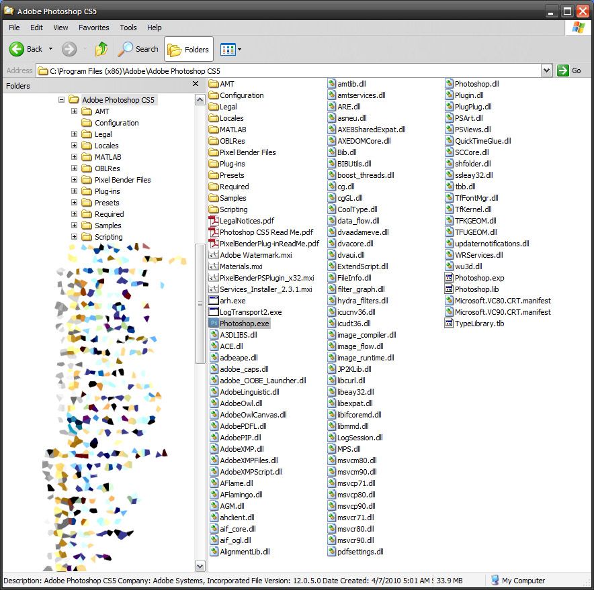Select the Samples folder icon in file list
This screenshot has height=590, width=594.
(x=214, y=198)
